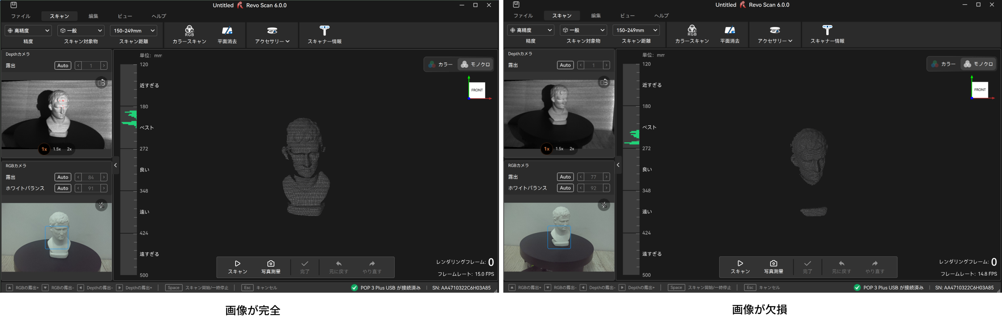Open the 高精度 accuracy dropdown in left window
This screenshot has width=1002, height=330.
[x=28, y=31]
